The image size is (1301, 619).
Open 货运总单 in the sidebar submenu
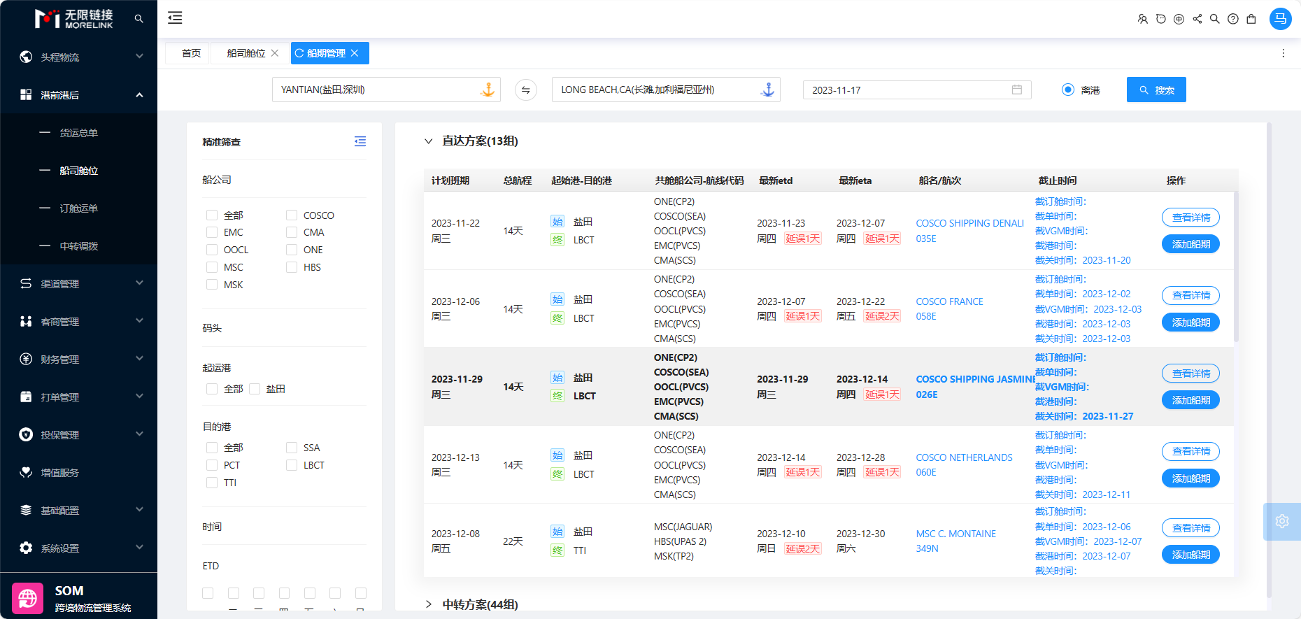(78, 132)
